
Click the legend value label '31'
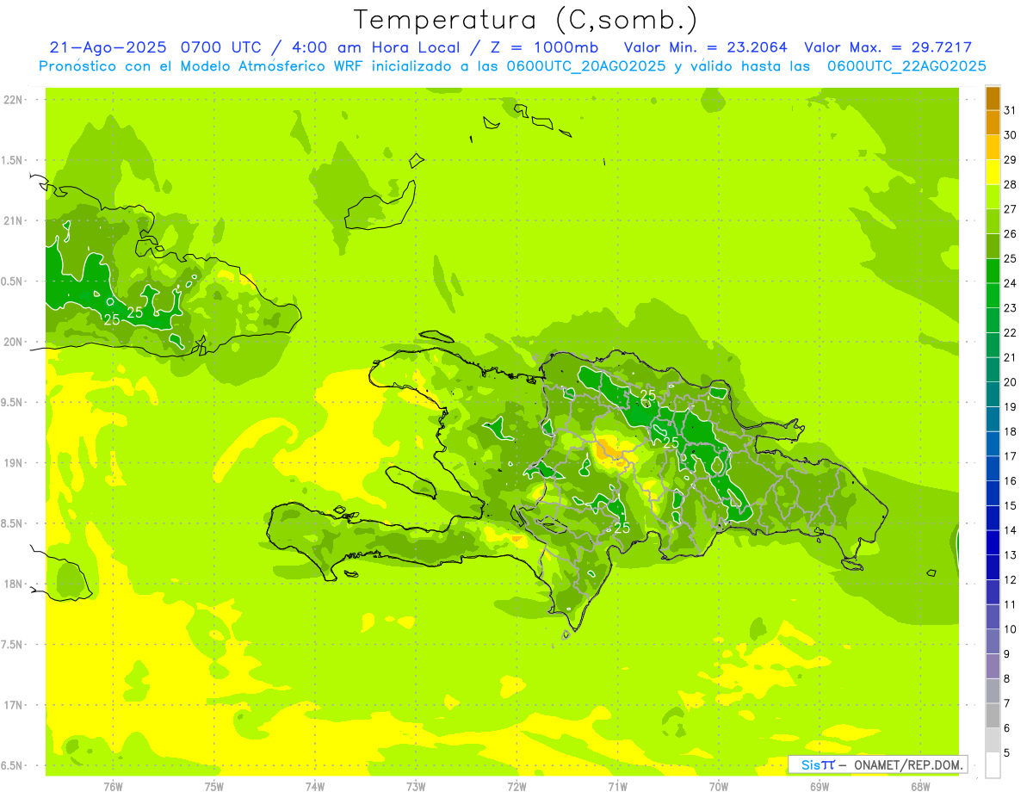point(1011,110)
